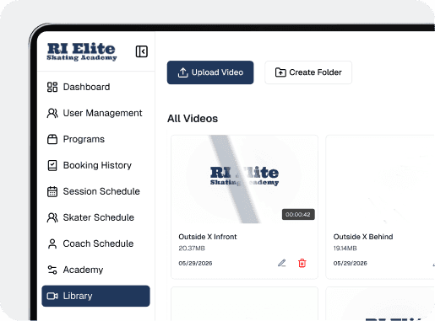
Task: Click the User Management people icon
Action: tap(52, 113)
